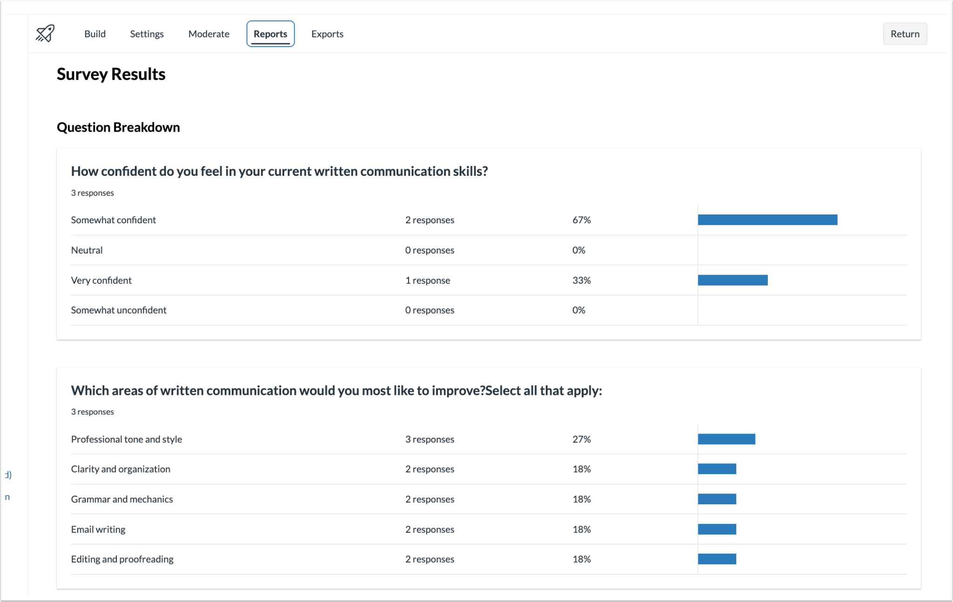Click the 3 responses count under the first question

[92, 192]
